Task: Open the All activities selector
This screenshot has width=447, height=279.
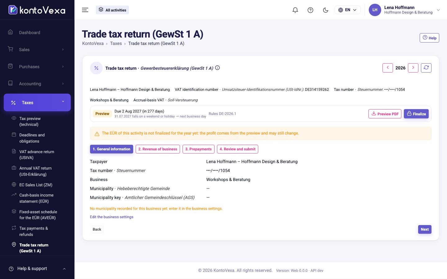Action: point(112,10)
